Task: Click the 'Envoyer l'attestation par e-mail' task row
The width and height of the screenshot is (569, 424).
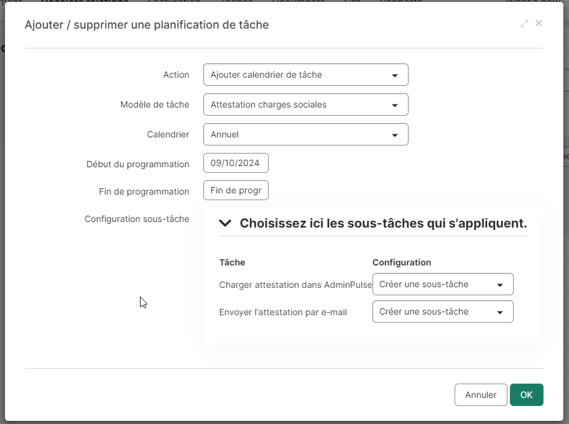Action: pyautogui.click(x=283, y=312)
